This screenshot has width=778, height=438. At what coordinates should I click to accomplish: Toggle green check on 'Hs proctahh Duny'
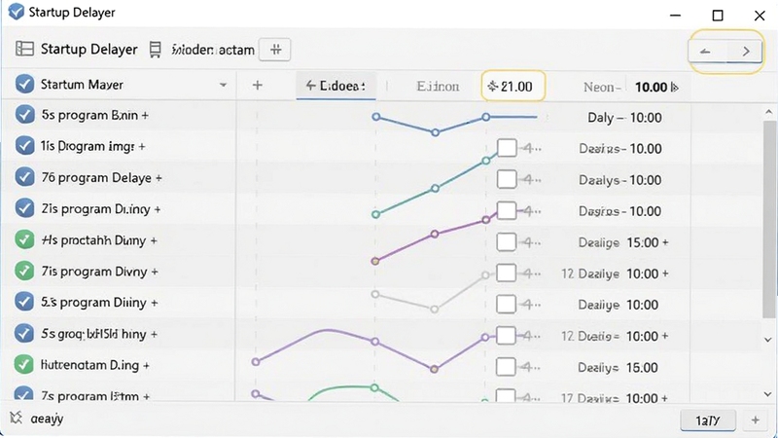(x=24, y=239)
